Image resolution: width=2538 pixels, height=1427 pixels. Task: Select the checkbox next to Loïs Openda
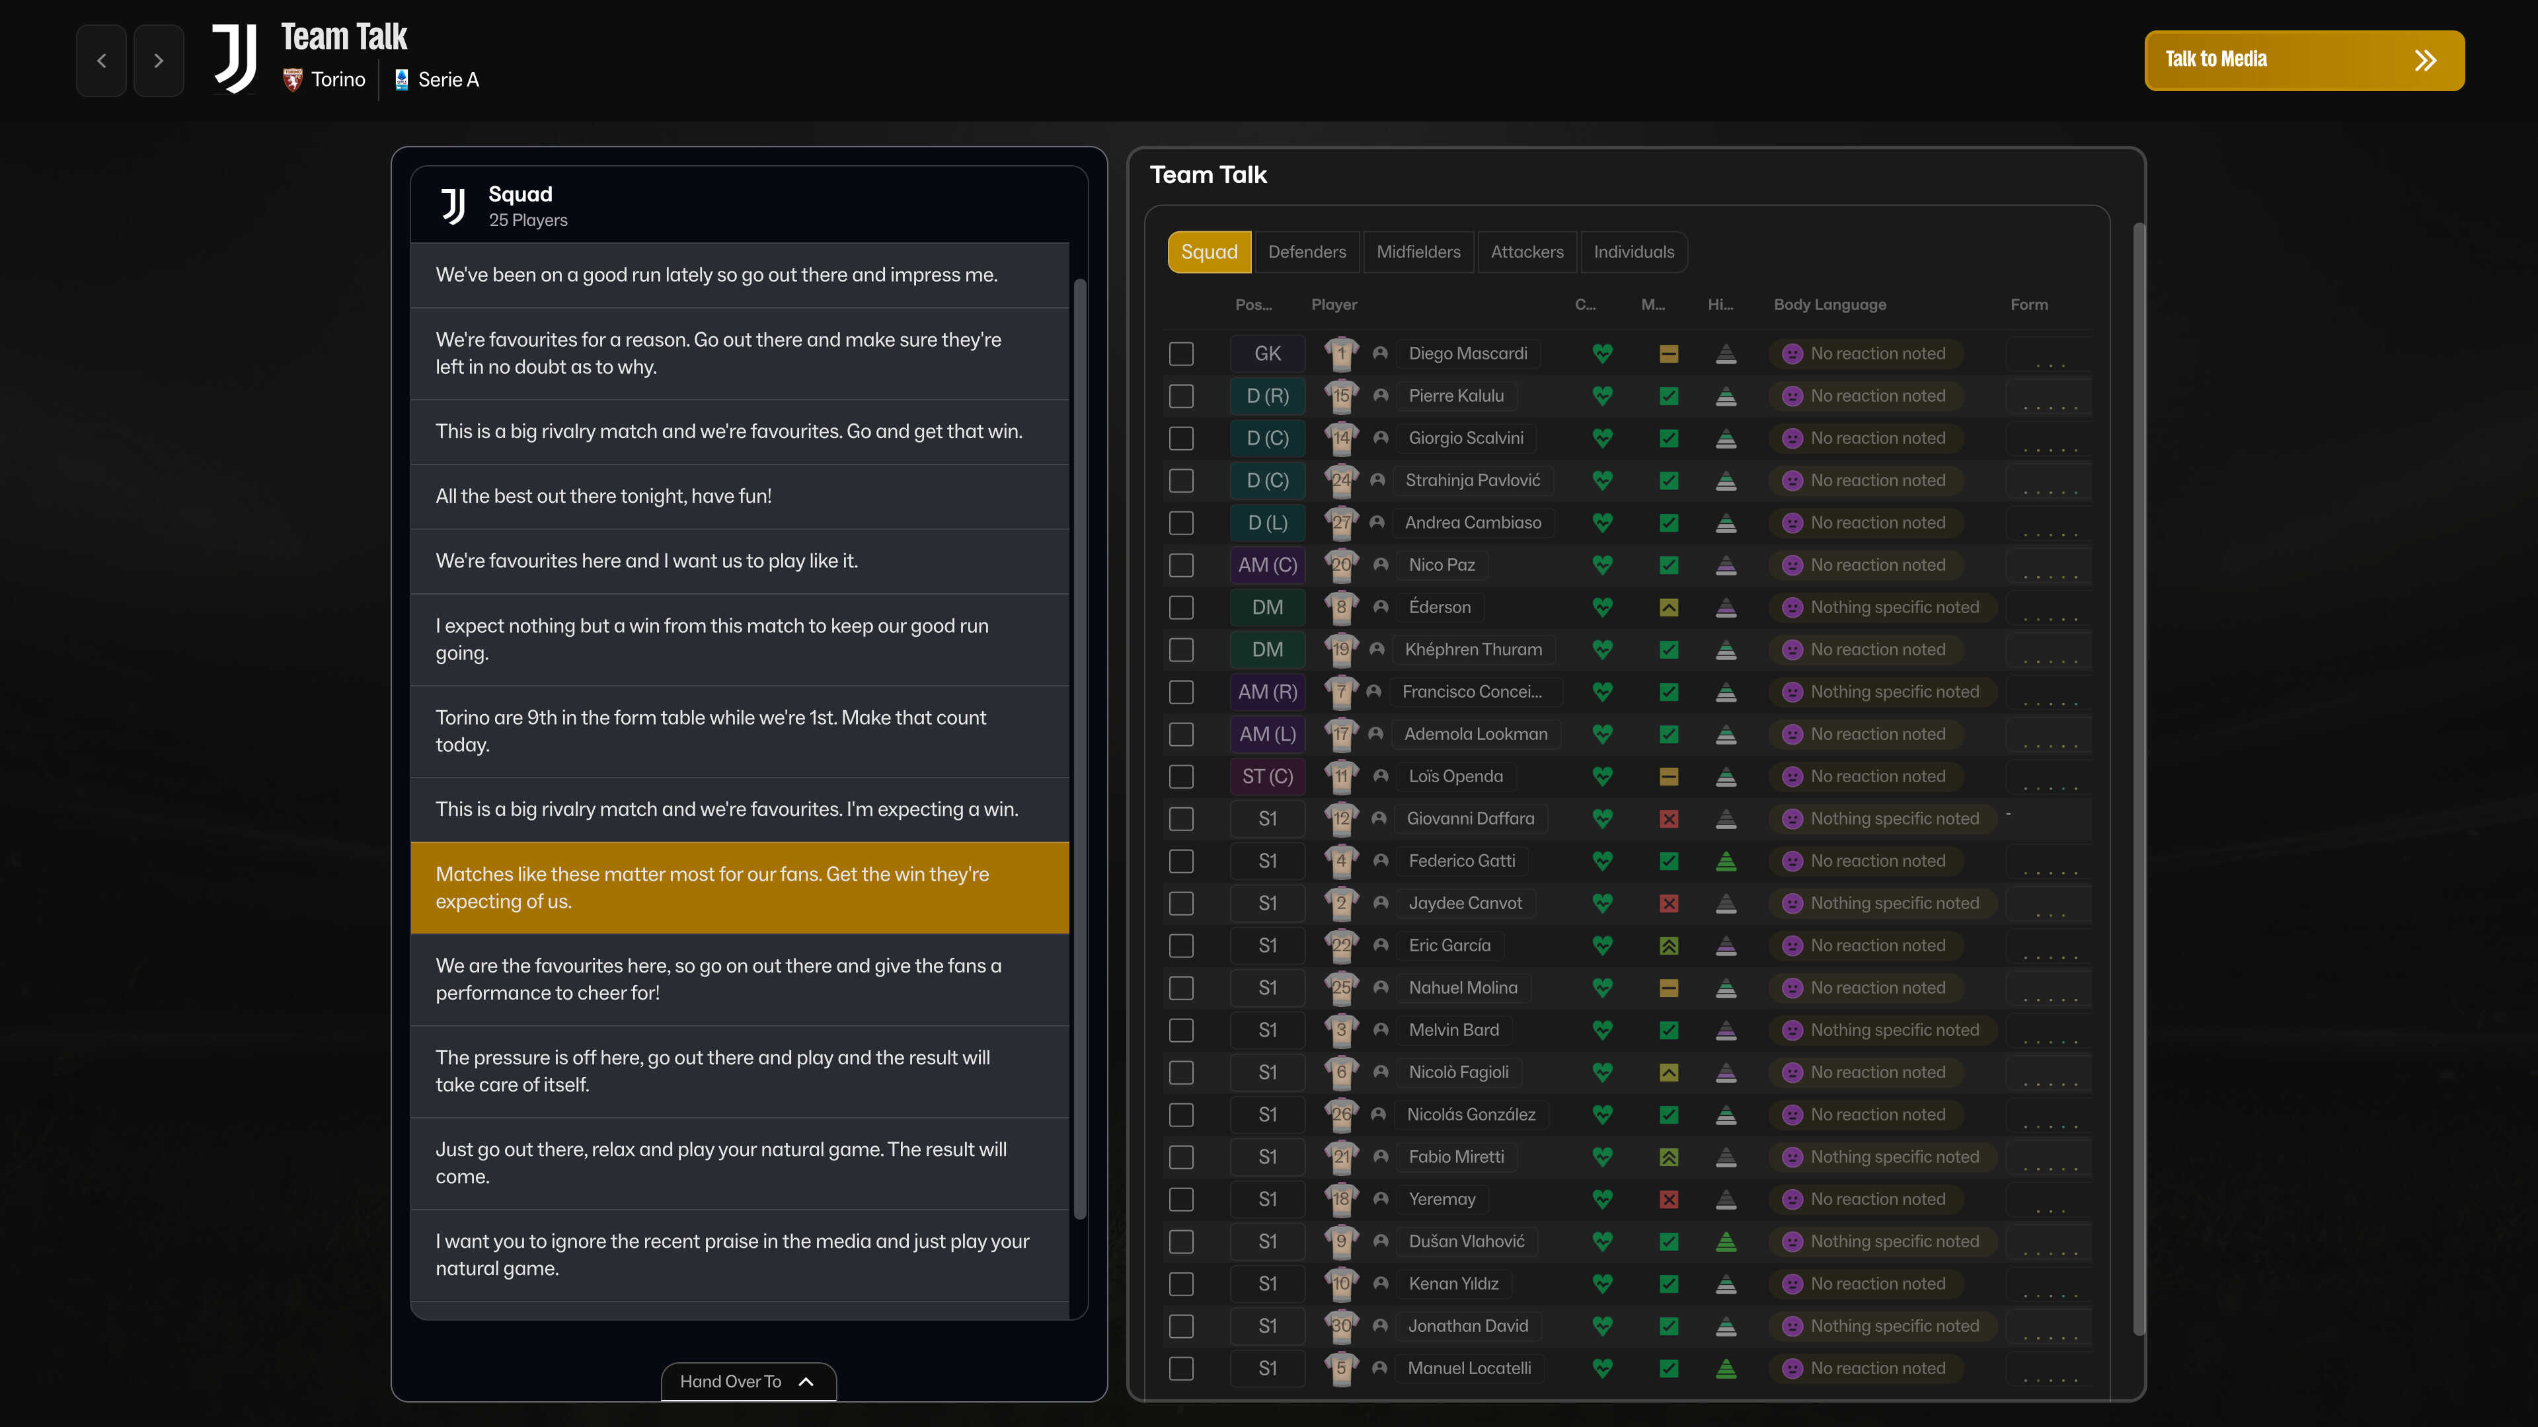pyautogui.click(x=1180, y=776)
